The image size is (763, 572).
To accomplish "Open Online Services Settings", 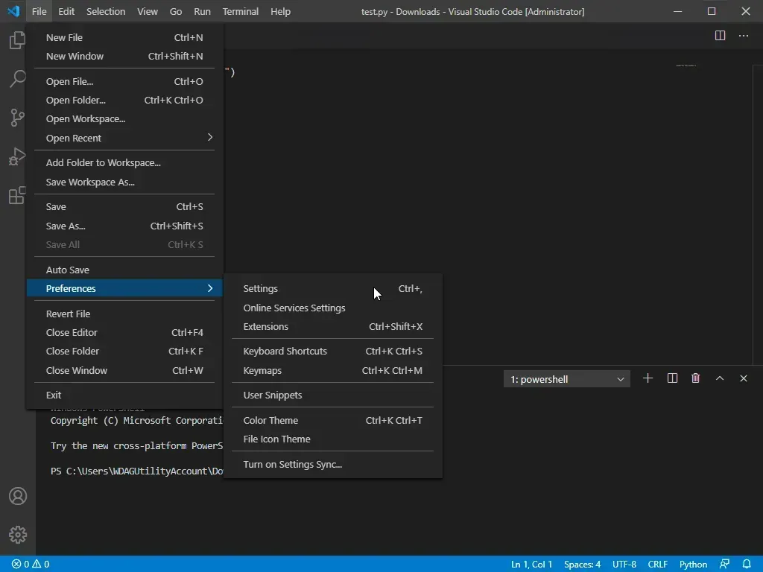I will click(x=333, y=308).
